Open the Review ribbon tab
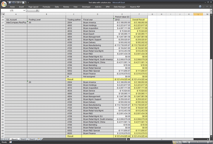 pyautogui.click(x=66, y=7)
